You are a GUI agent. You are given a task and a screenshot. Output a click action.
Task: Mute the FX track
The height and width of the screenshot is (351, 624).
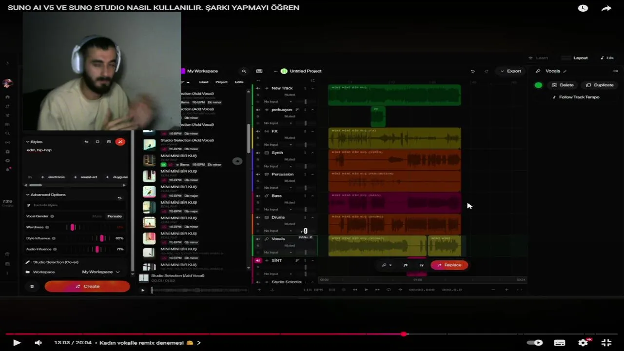coord(258,131)
